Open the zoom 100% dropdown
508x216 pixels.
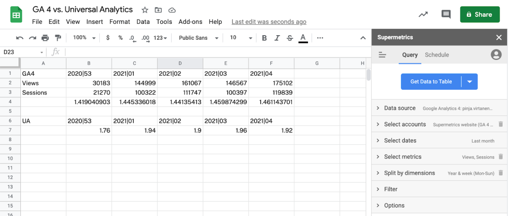point(84,38)
